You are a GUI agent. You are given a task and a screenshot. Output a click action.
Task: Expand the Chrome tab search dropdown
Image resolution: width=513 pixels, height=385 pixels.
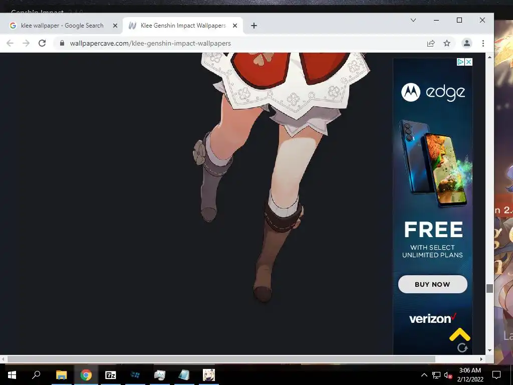tap(413, 20)
